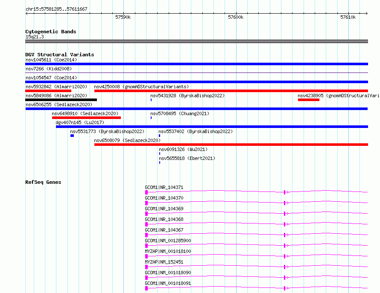
Task: Open the nsv4238905 variant label
Action: 338,96
